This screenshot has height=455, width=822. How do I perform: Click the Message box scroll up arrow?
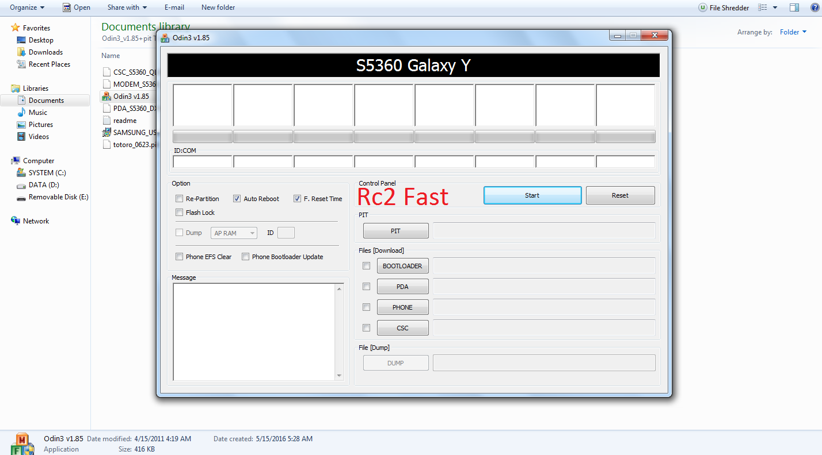(x=340, y=288)
